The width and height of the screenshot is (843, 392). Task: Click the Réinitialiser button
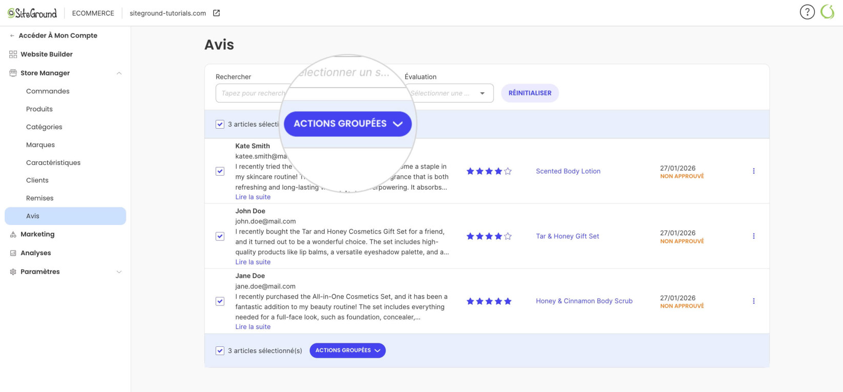[x=530, y=93]
